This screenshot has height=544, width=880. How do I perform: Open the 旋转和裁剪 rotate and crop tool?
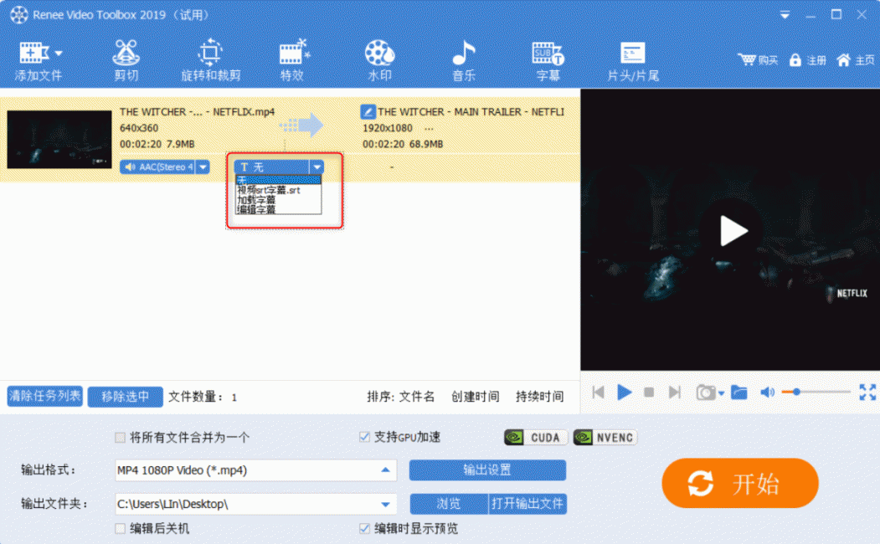point(210,60)
